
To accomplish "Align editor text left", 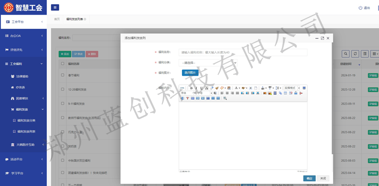I will (222, 93).
